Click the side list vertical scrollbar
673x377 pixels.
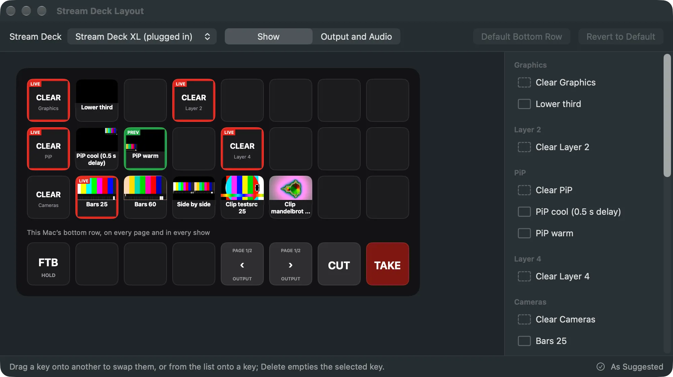point(667,115)
